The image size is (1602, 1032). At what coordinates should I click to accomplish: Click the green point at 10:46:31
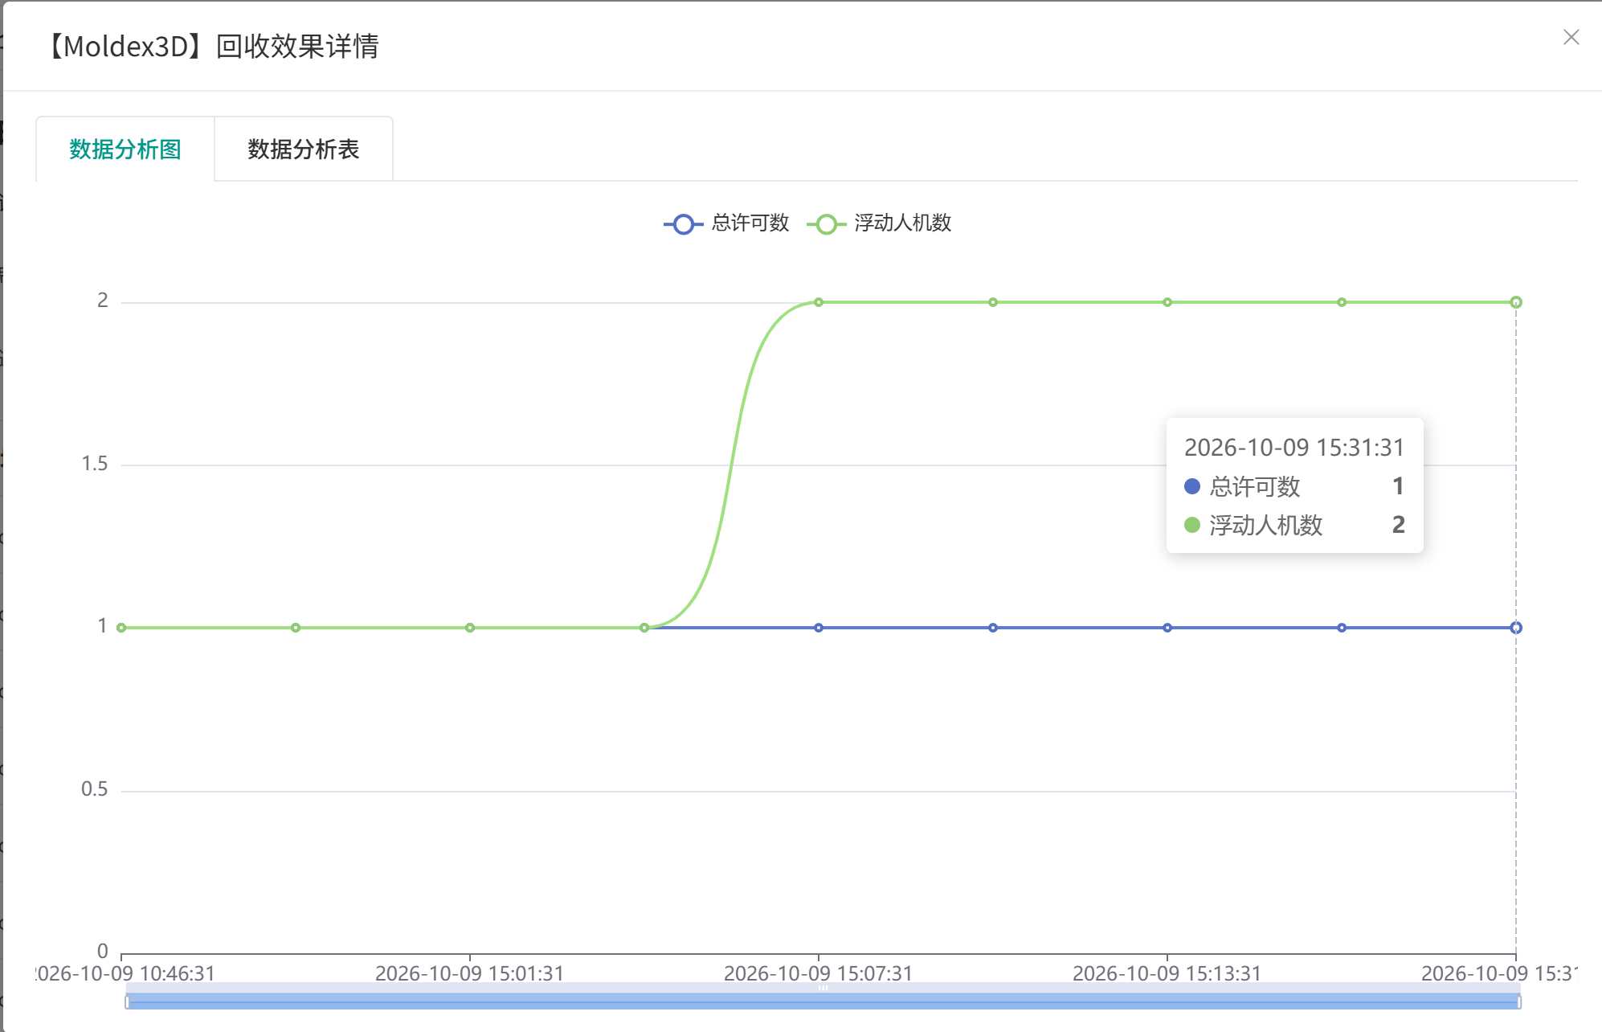pos(121,628)
